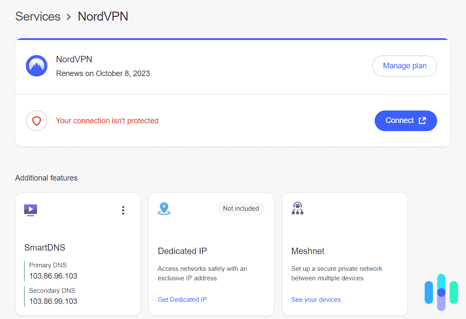Select the SmartDNS play icon
The image size is (466, 319).
[x=30, y=210]
